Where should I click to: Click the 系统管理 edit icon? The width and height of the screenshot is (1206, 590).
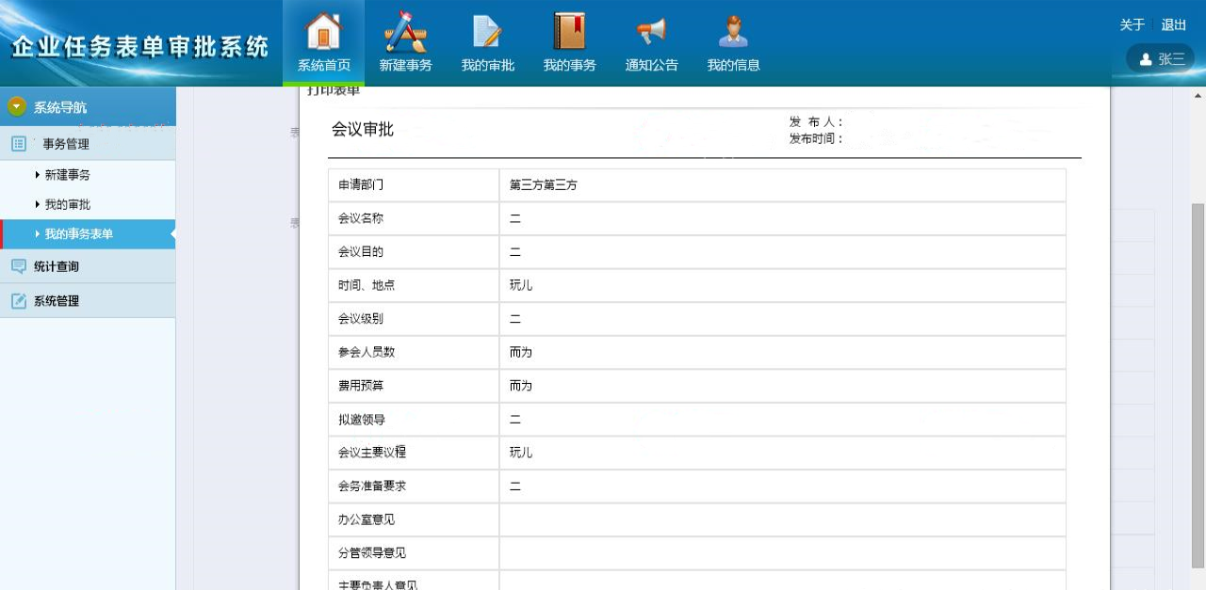pyautogui.click(x=19, y=301)
